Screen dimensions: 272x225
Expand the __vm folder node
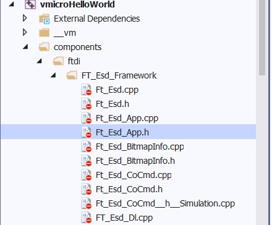pyautogui.click(x=25, y=33)
